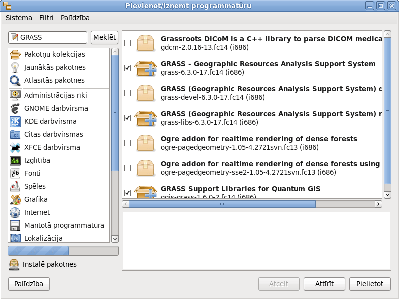Image resolution: width=399 pixels, height=299 pixels.
Task: Click the XFCE darbvirsma mouse icon
Action: tap(15, 147)
